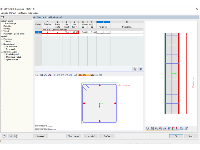Viewport: 200px width, 150px height.
Task: Click ds cell showing 20.0
Action: point(67,32)
